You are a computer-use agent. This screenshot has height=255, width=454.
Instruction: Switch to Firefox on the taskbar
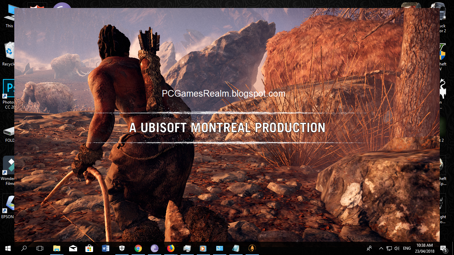coord(171,248)
